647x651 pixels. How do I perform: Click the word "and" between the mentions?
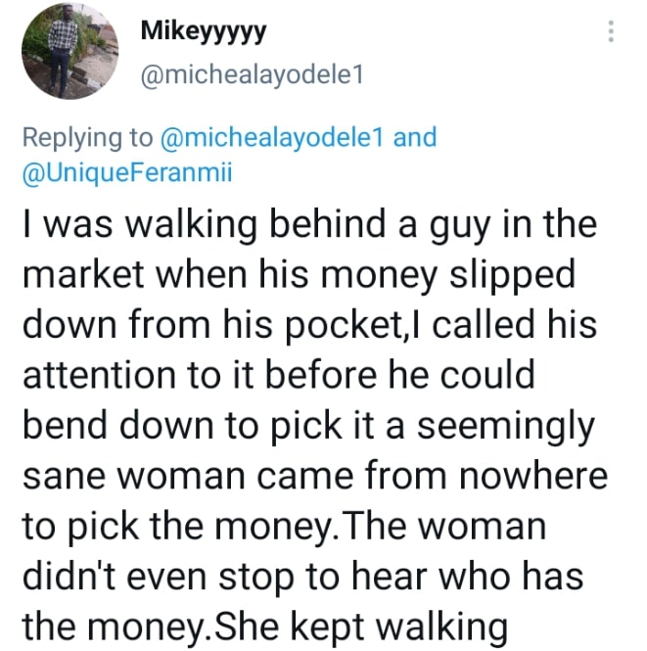[x=414, y=136]
